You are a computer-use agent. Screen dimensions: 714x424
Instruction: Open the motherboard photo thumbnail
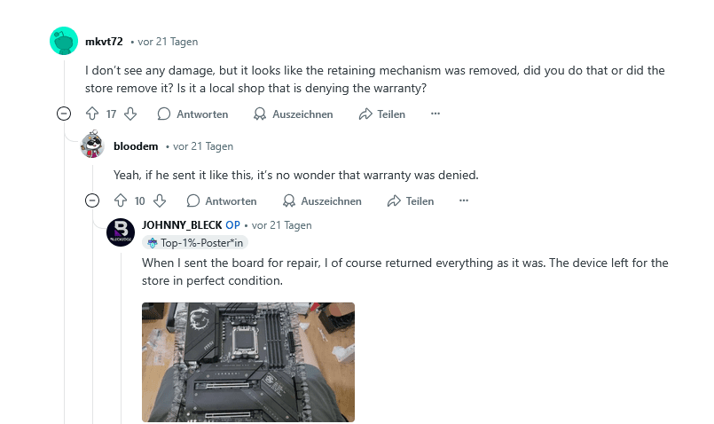click(248, 362)
